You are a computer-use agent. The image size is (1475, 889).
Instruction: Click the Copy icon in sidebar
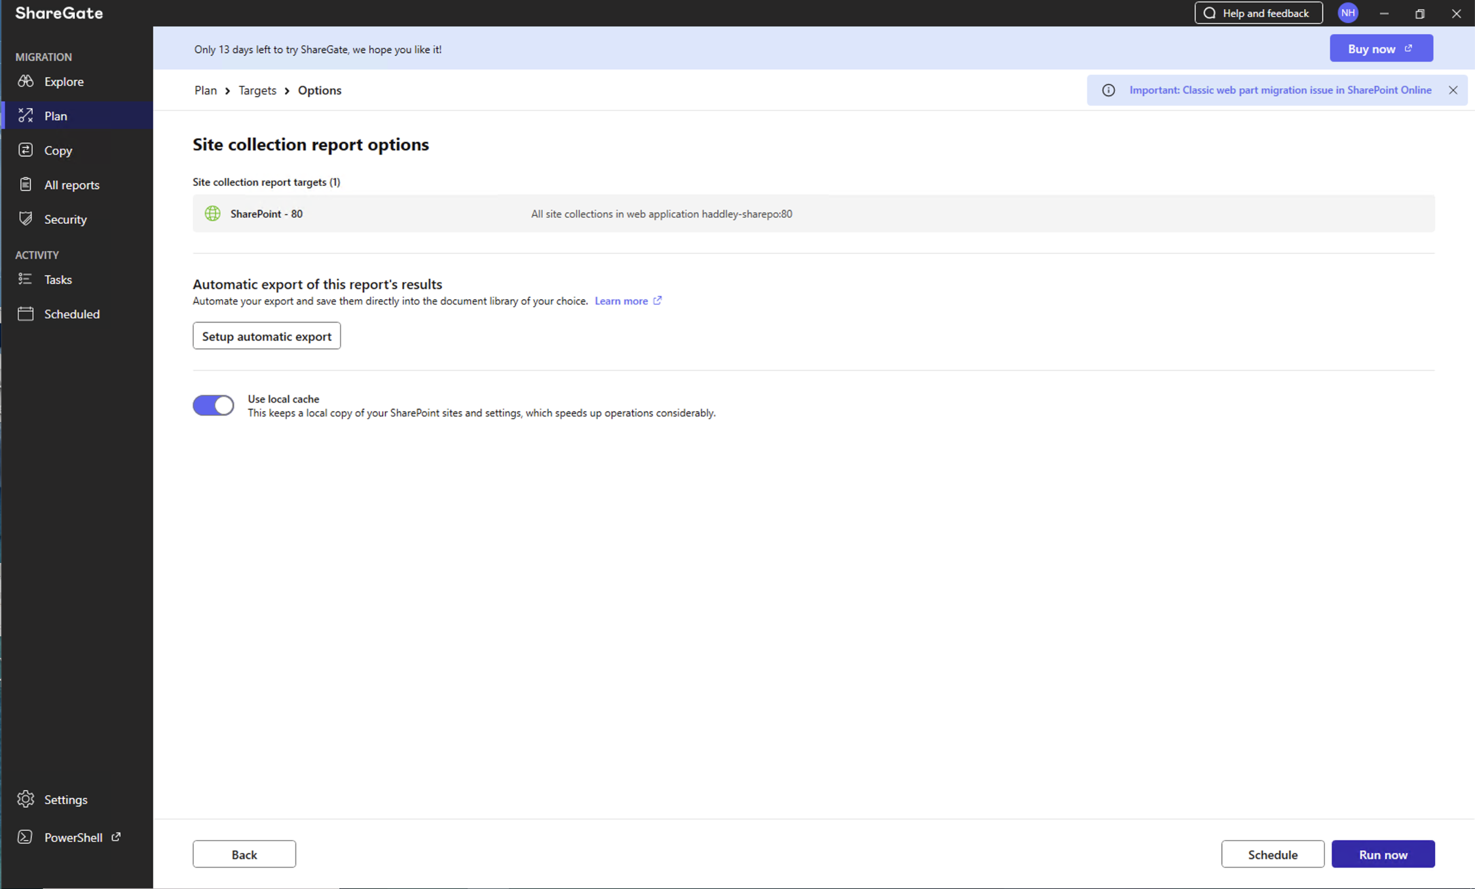coord(26,150)
